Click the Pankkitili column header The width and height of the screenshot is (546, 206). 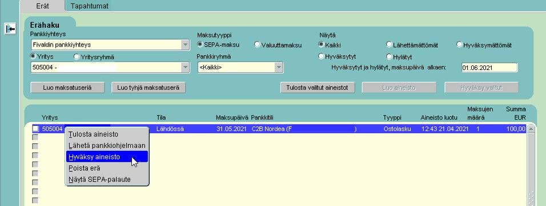(263, 118)
